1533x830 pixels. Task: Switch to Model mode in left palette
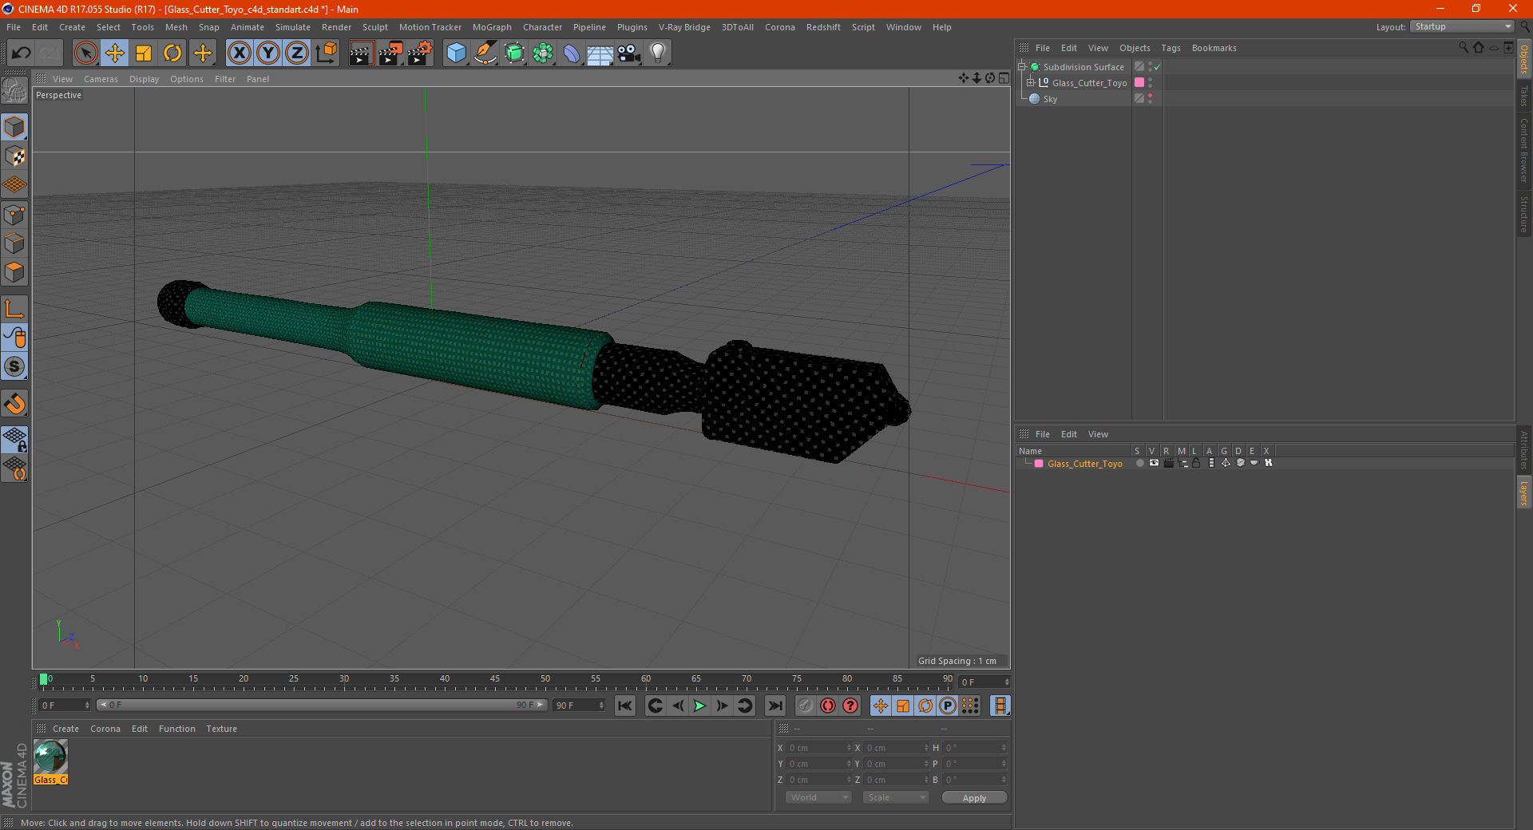pyautogui.click(x=14, y=127)
